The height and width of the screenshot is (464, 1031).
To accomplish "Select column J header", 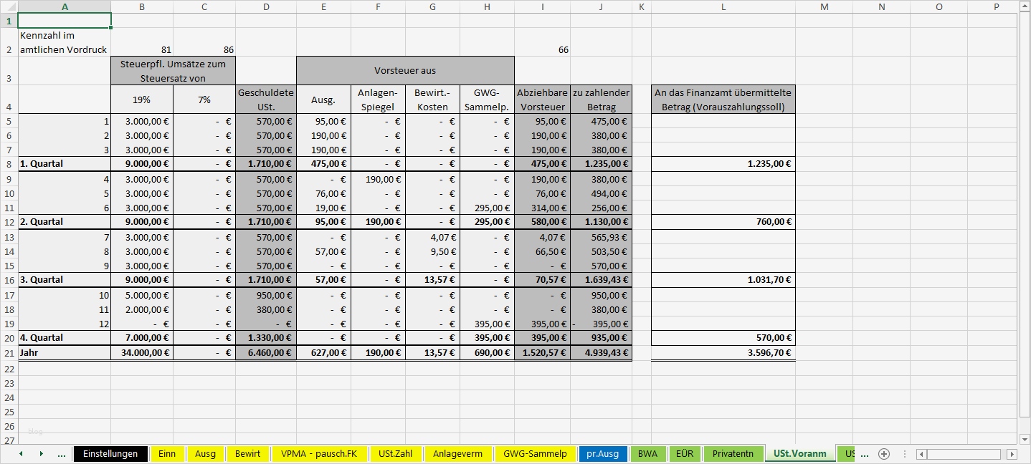I will click(601, 6).
